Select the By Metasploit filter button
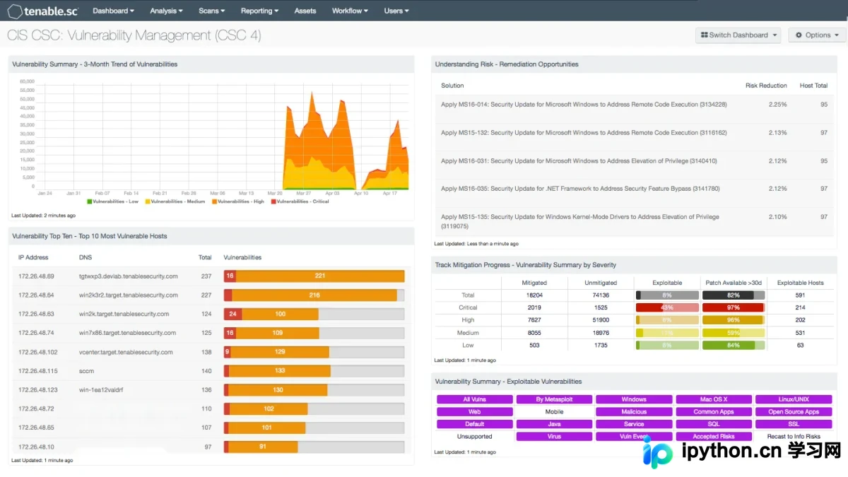Screen dimensions: 848x477 (555, 399)
